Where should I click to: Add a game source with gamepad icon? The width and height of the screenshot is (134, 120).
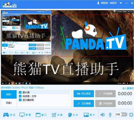click(x=9, y=115)
